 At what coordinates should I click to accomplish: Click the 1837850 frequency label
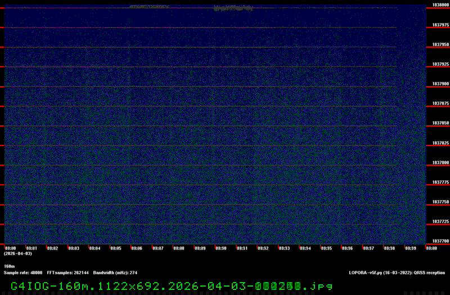point(440,123)
